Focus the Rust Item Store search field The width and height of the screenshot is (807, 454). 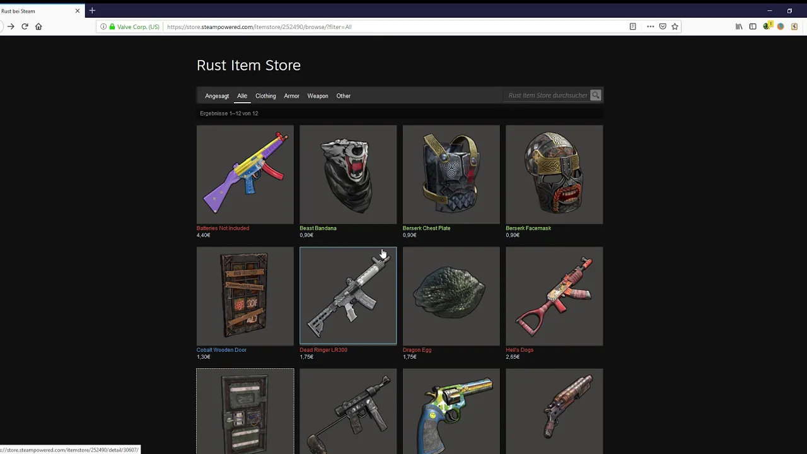(x=548, y=95)
